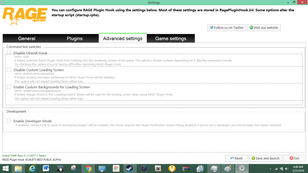Click the Settings title bar text

click(x=154, y=2)
